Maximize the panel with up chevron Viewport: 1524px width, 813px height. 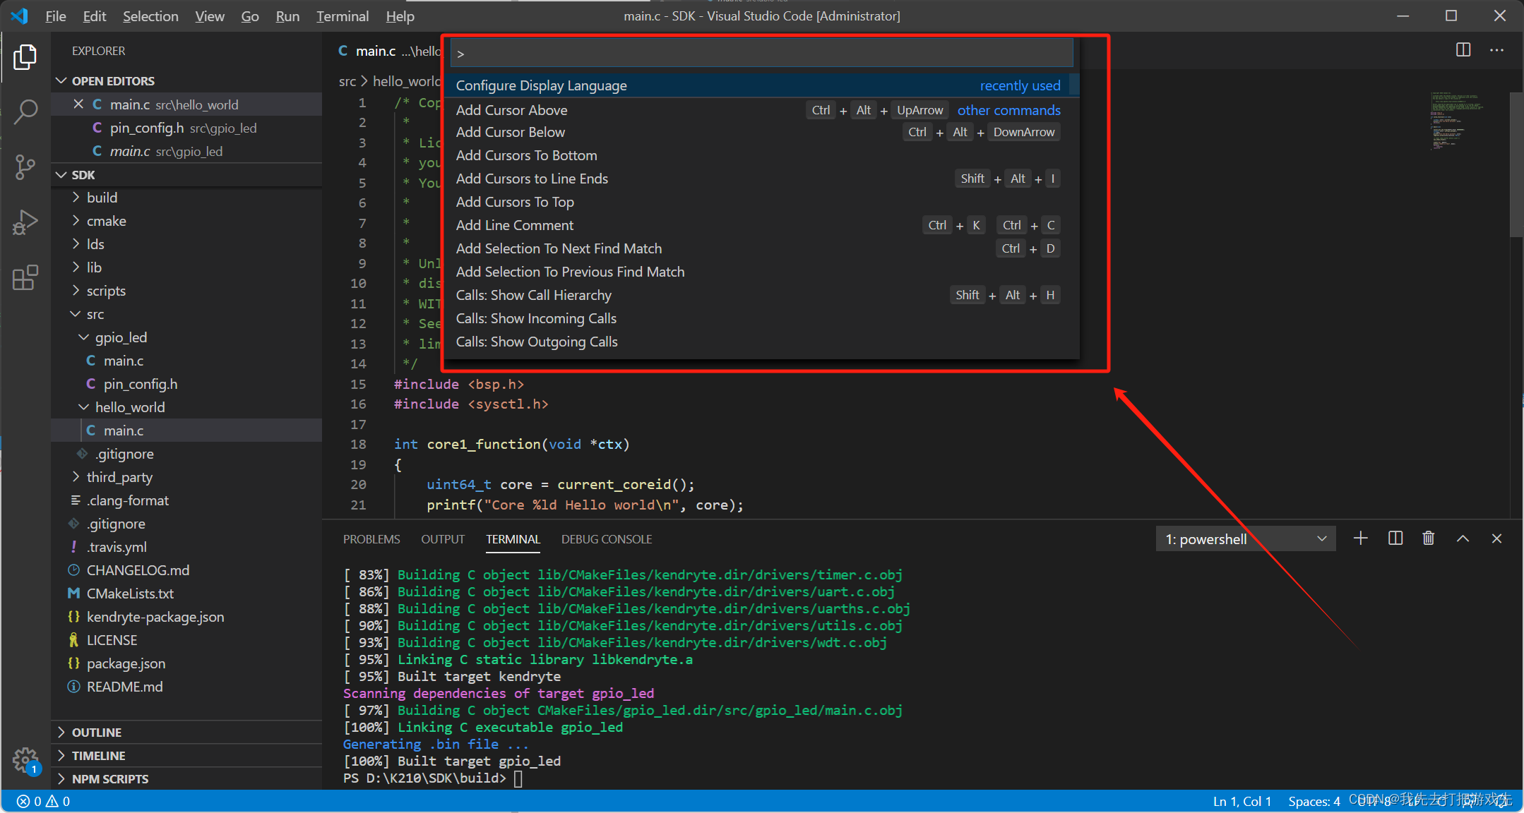click(x=1463, y=538)
